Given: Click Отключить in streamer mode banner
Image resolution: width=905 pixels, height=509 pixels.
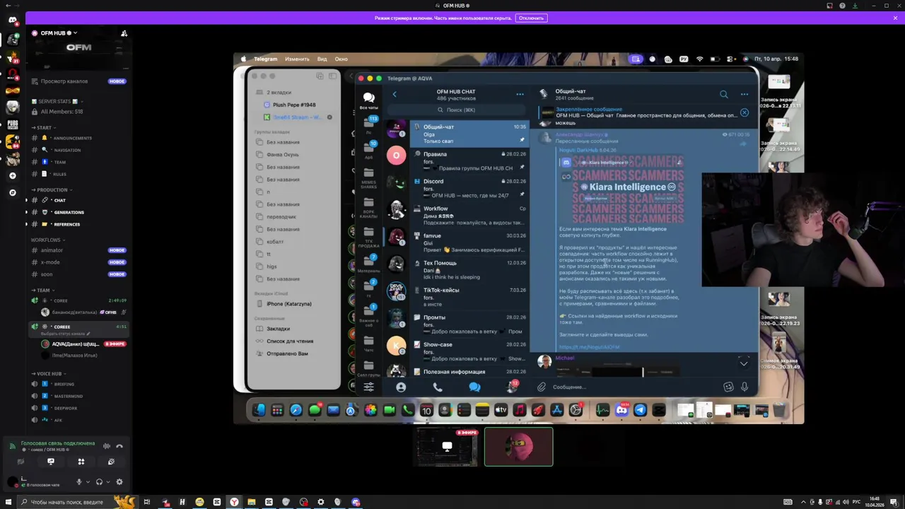Looking at the screenshot, I should pyautogui.click(x=531, y=18).
